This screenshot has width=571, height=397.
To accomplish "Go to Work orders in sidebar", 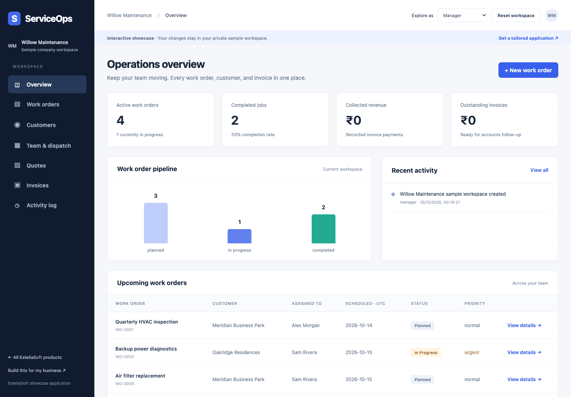I will pos(47,104).
